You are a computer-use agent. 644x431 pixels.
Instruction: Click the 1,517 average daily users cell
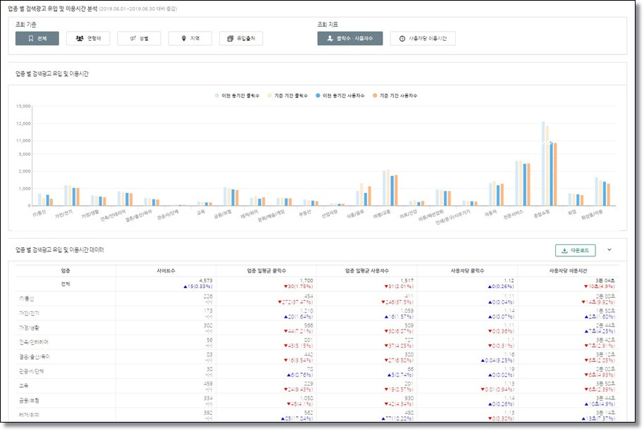(x=407, y=281)
